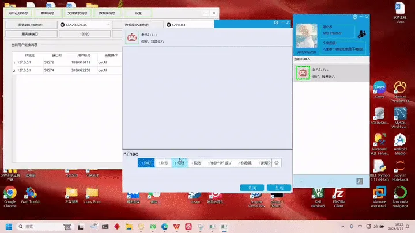Toggle Chinese input mode indicator in tray

click(x=360, y=227)
